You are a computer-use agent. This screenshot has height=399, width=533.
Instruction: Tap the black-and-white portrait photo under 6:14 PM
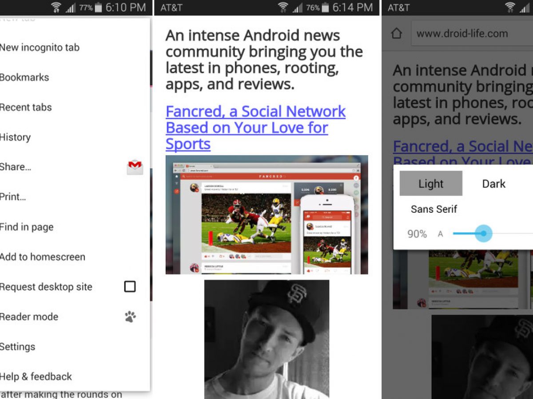click(266, 339)
